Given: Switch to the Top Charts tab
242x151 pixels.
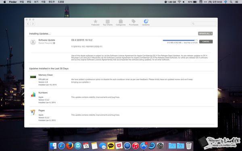Looking at the screenshot, I should click(x=108, y=23).
